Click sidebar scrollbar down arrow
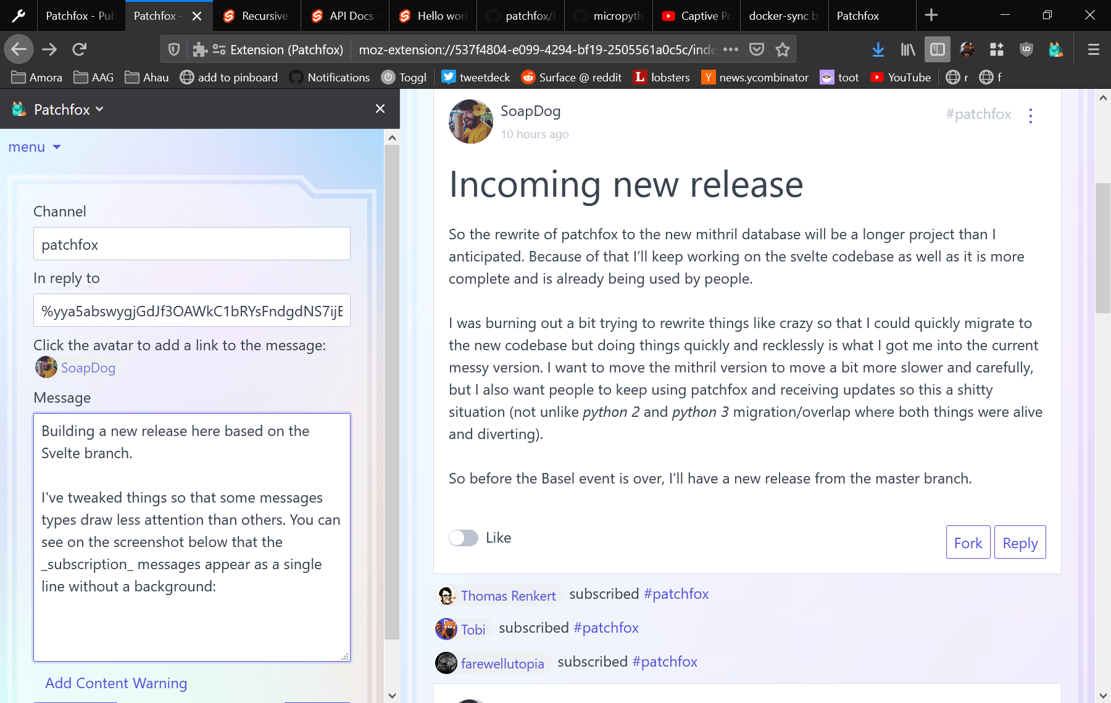This screenshot has width=1111, height=703. tap(392, 695)
